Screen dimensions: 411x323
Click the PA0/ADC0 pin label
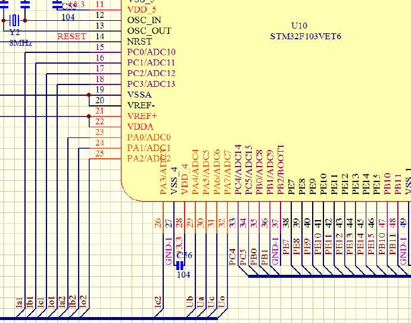click(x=149, y=137)
